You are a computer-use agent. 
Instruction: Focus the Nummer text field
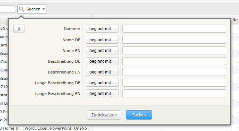tap(174, 29)
